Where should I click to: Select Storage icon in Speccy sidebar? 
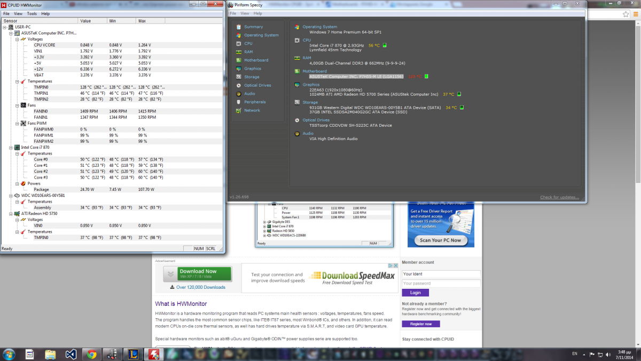pos(239,77)
